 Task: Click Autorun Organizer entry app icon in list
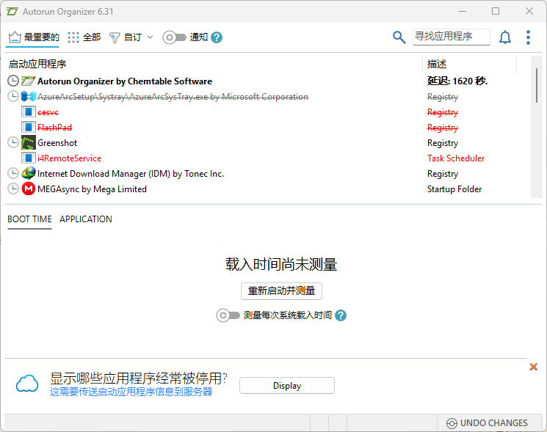(x=28, y=81)
